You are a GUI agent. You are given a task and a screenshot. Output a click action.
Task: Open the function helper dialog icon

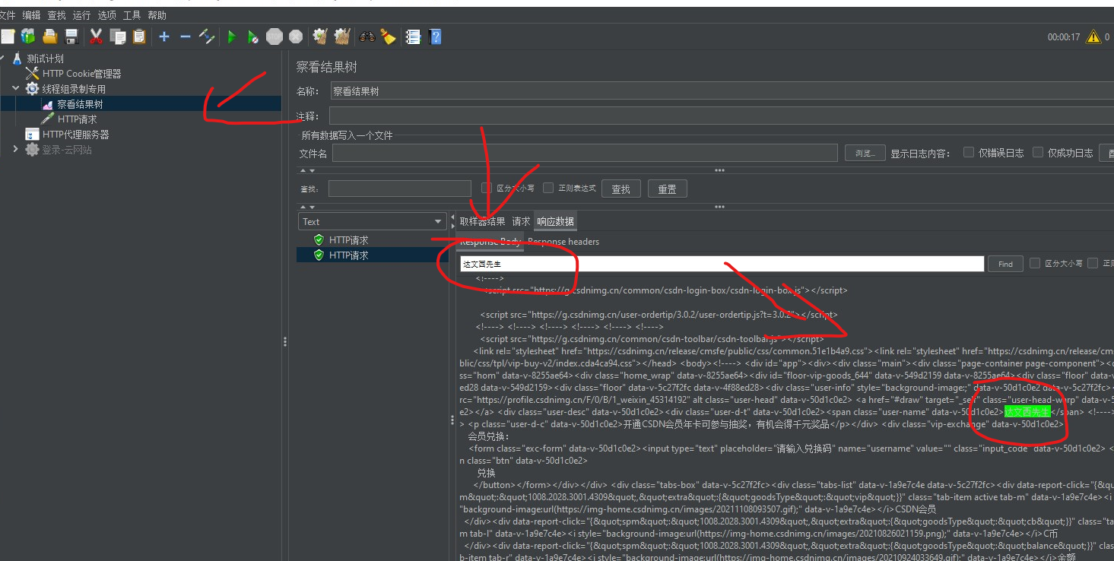click(x=413, y=36)
